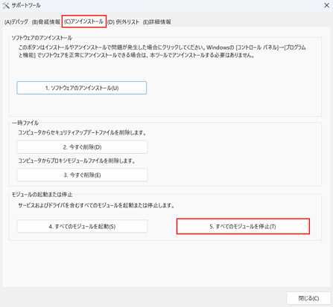Viewport: 333px width, 307px height.
Task: Open the (B)脅威情報 tab
Action: (x=46, y=22)
